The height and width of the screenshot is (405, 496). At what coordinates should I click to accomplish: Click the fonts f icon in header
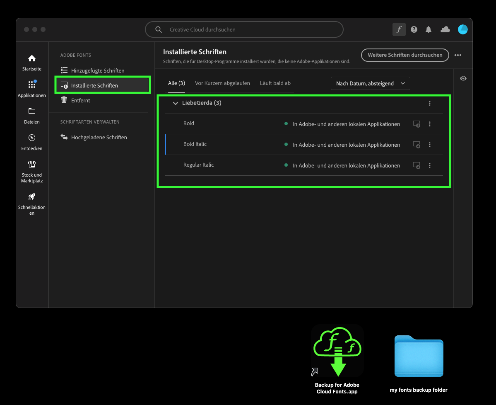point(399,29)
